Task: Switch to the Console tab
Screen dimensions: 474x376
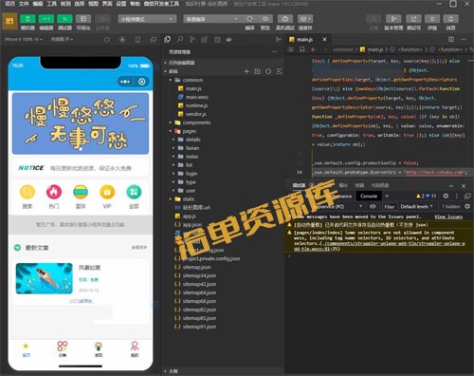Action: point(369,197)
